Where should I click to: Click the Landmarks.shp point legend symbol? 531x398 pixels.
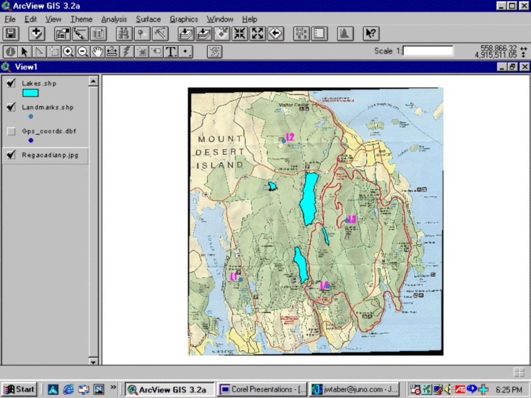click(31, 117)
